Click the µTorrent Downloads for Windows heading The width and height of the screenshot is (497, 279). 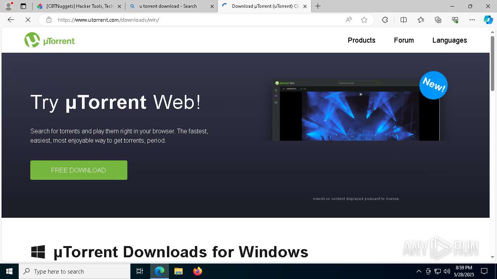[181, 252]
